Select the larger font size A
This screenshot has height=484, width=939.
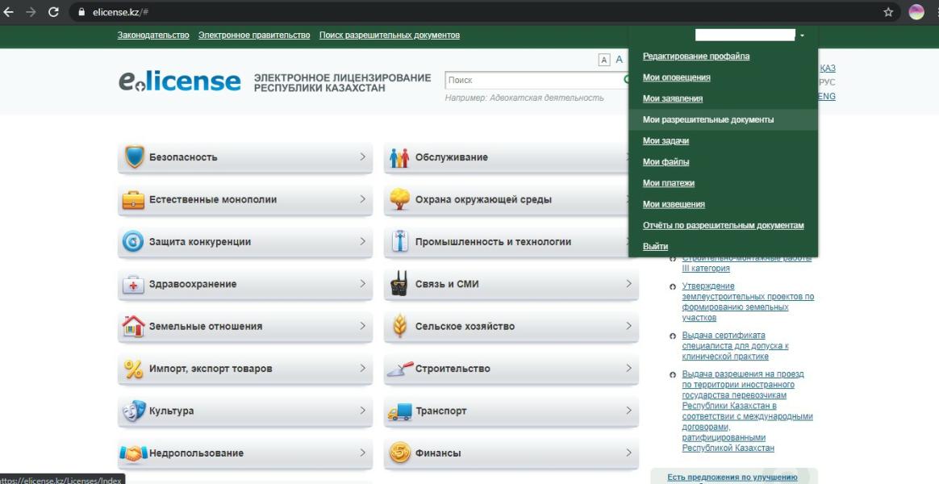click(620, 60)
